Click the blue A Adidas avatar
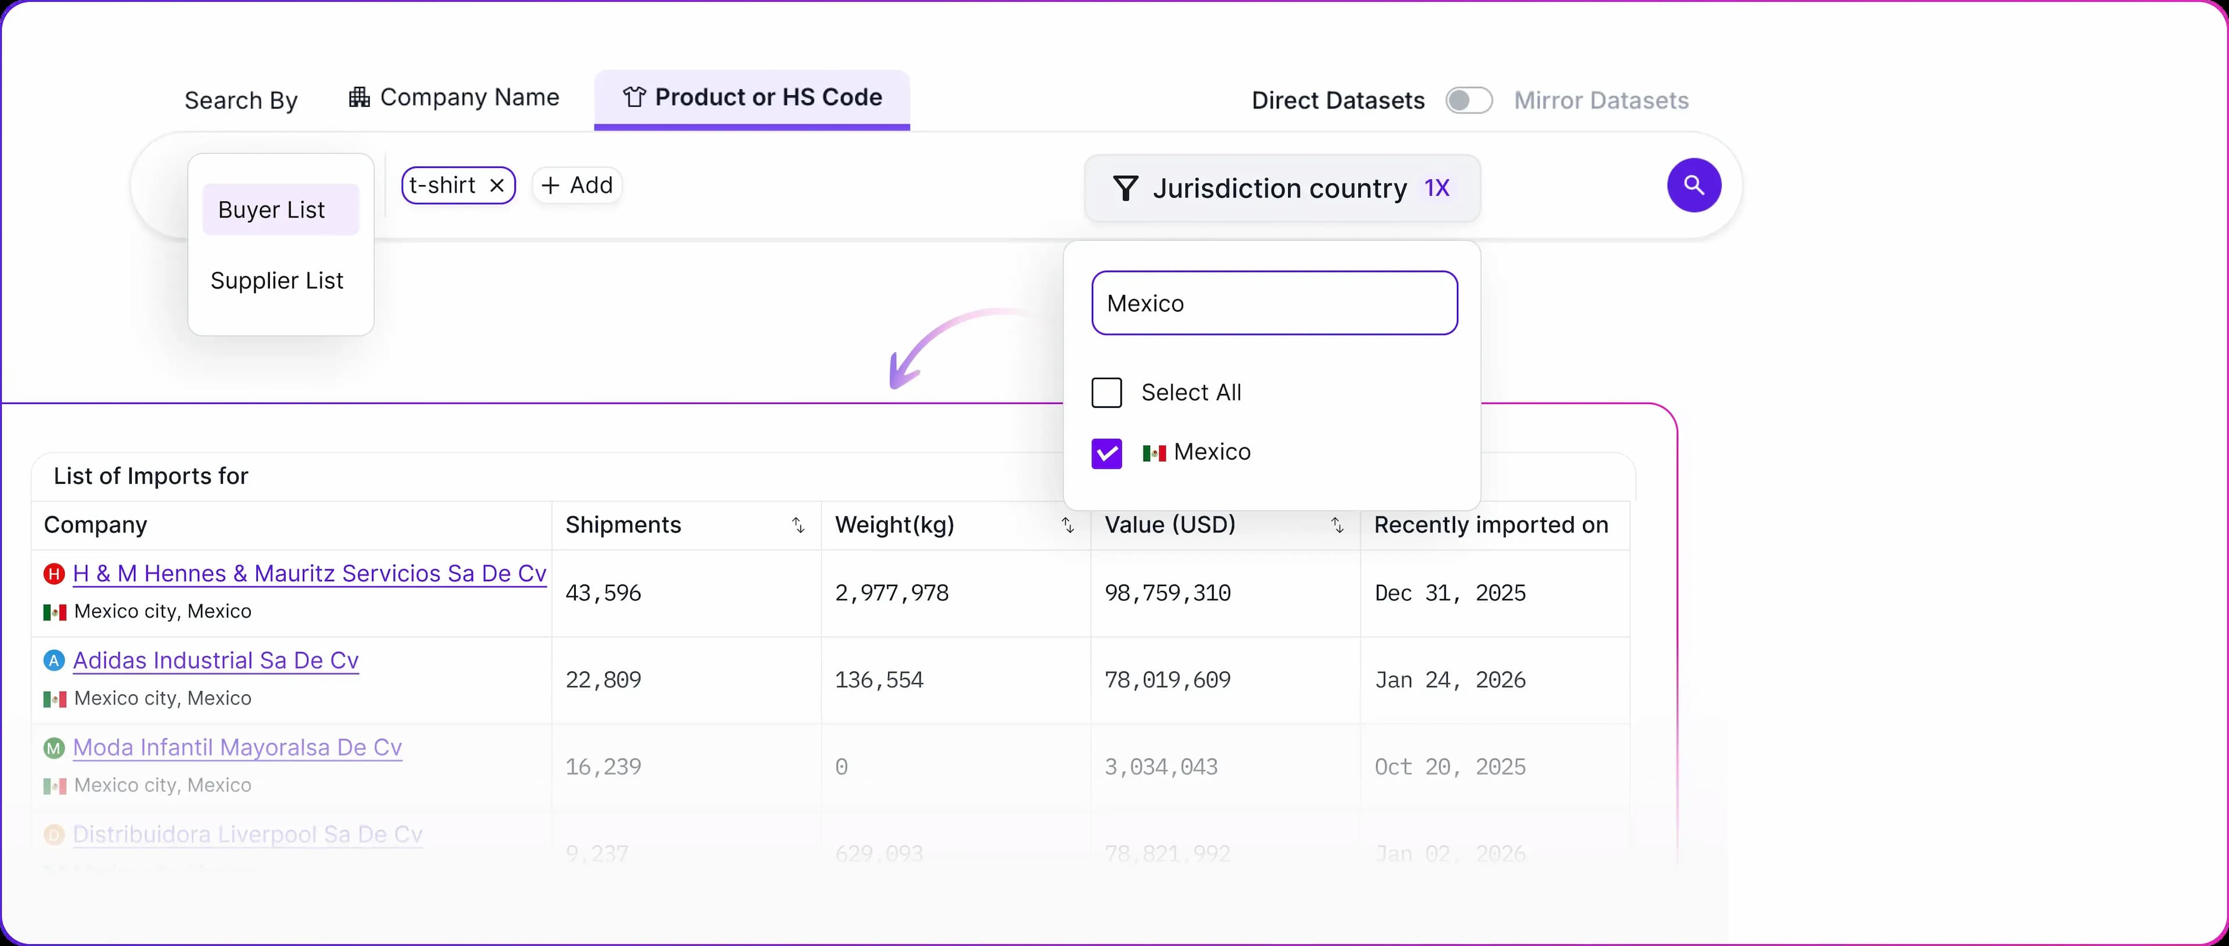Viewport: 2229px width, 946px height. (x=55, y=661)
